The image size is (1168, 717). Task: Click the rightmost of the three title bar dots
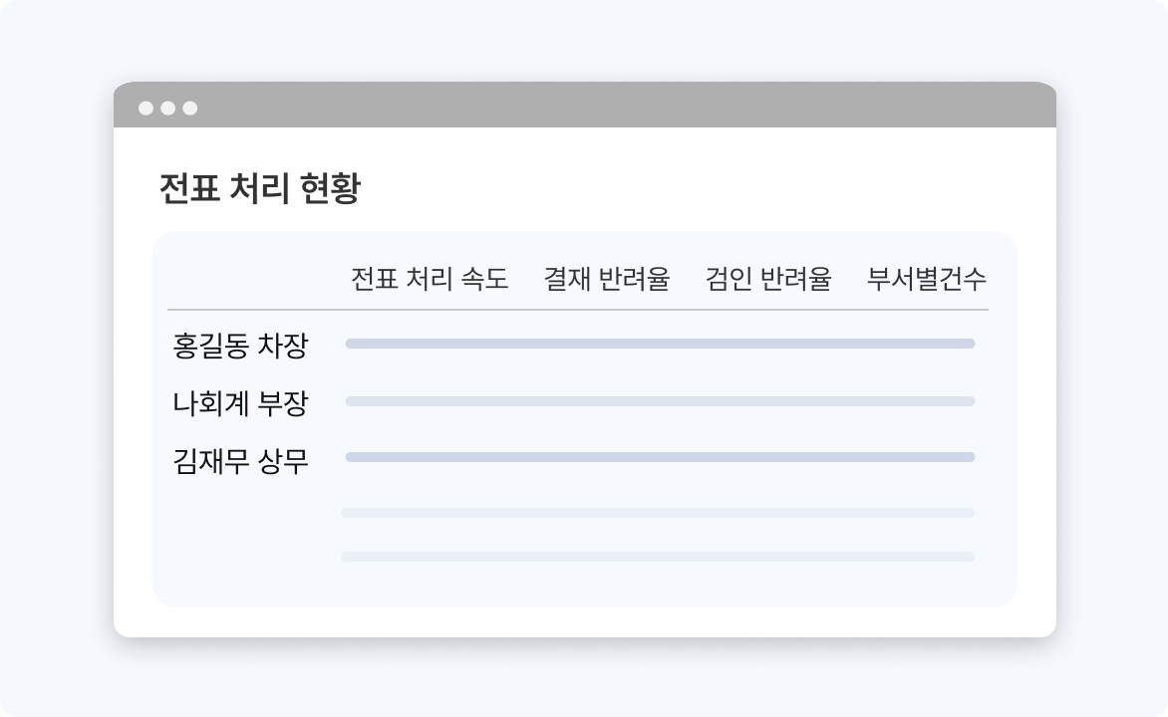click(189, 108)
